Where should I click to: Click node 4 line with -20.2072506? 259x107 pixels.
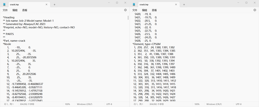coord(21,57)
